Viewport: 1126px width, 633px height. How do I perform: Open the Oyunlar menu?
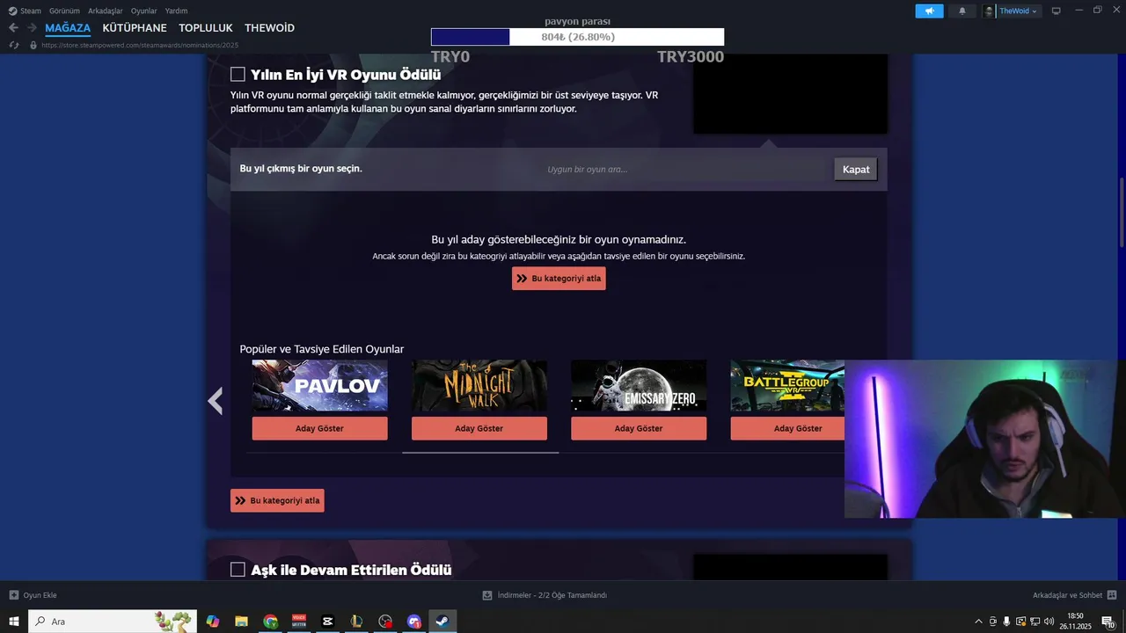pyautogui.click(x=144, y=11)
